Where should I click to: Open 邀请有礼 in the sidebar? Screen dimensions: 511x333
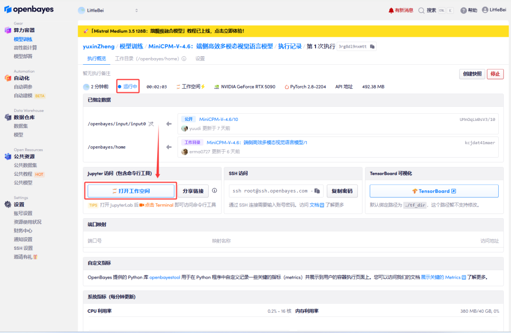click(x=26, y=257)
